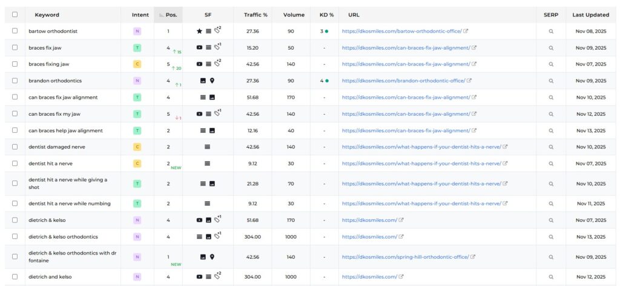Click video icon for dietrich & kelso row
Screen dimensions: 620x286
(199, 220)
